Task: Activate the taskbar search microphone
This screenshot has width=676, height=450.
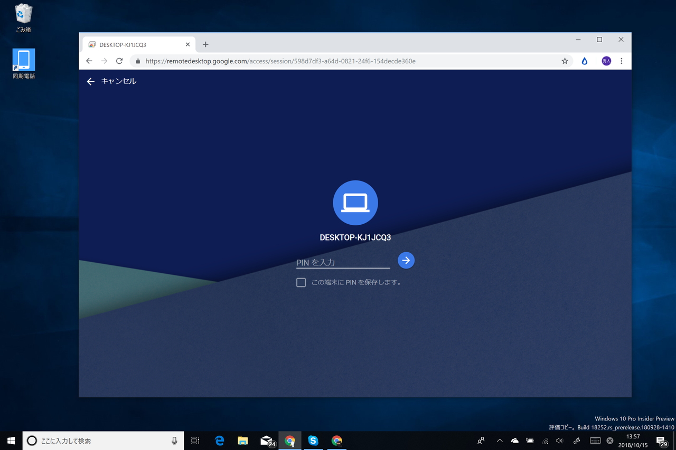Action: (174, 441)
